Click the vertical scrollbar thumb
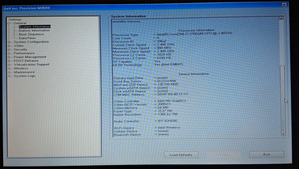The height and width of the screenshot is (169, 299). 283,99
